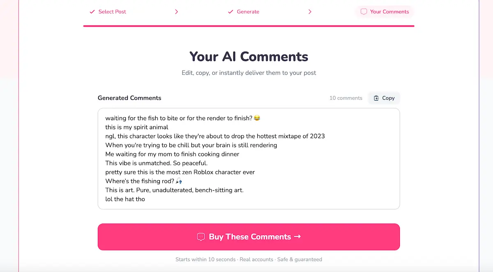Click the checkmark icon beside Select Post
493x272 pixels.
(92, 12)
